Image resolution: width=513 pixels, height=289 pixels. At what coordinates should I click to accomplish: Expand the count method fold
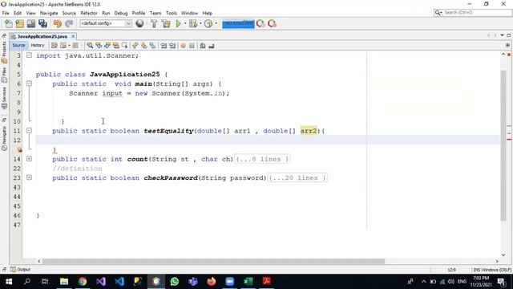click(x=29, y=159)
